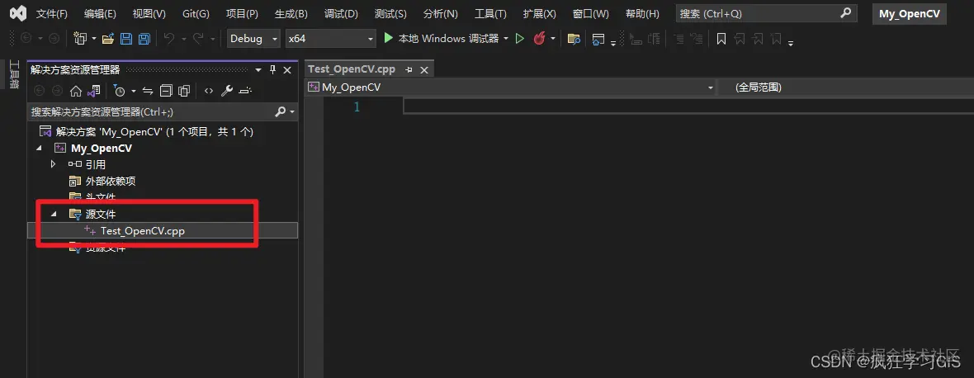Image resolution: width=974 pixels, height=378 pixels.
Task: Open the x64 platform dropdown
Action: pos(331,39)
